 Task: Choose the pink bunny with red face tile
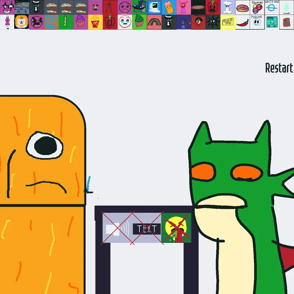point(183,7)
